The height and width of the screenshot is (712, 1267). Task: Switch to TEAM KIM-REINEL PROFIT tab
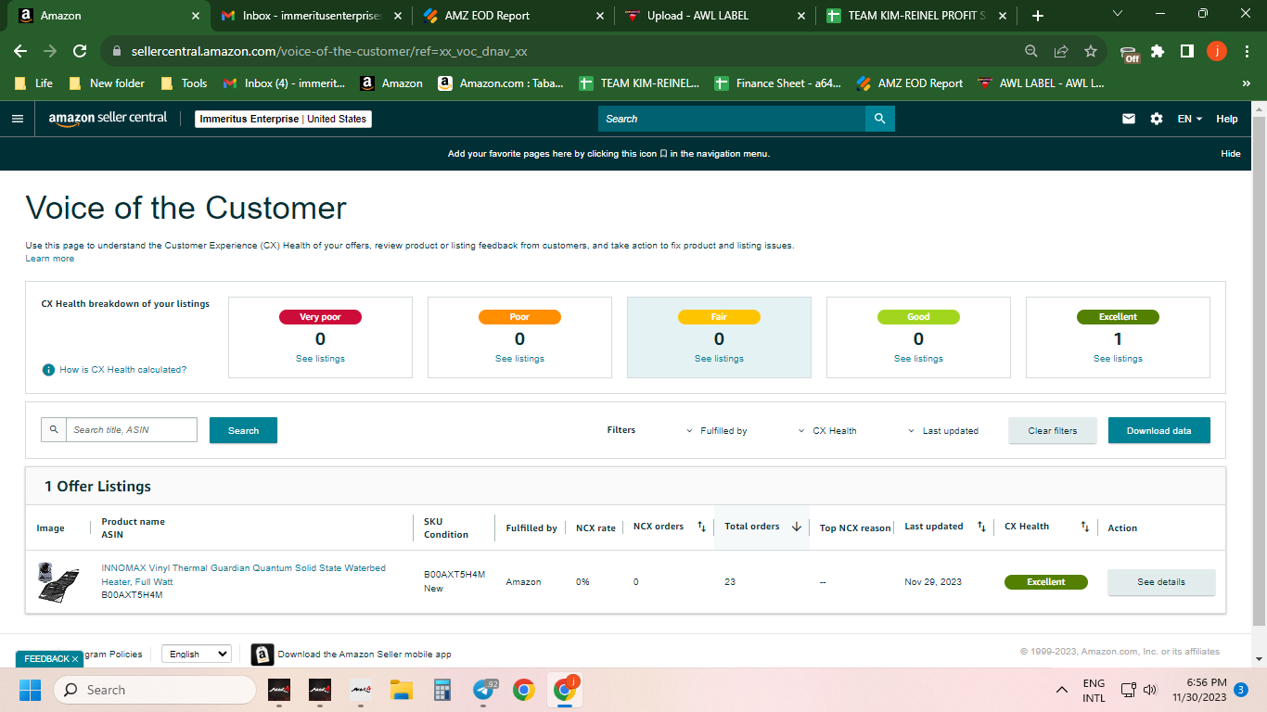coord(914,16)
